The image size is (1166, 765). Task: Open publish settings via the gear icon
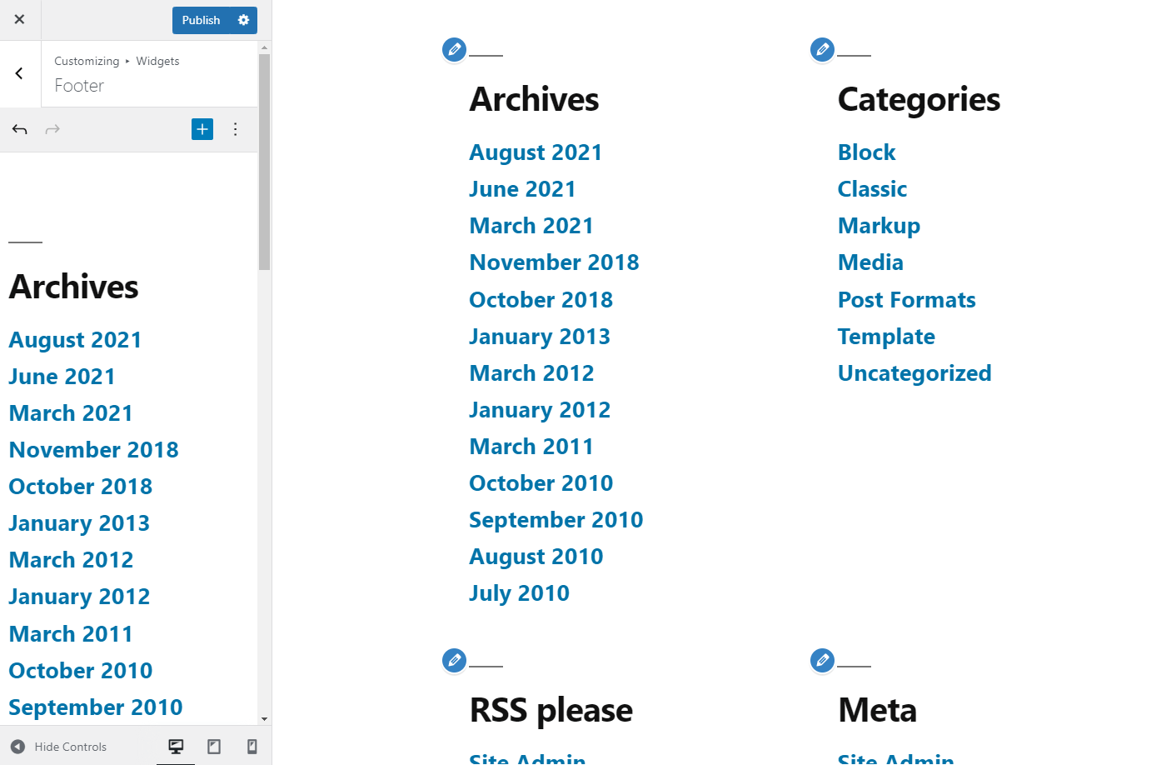coord(244,19)
